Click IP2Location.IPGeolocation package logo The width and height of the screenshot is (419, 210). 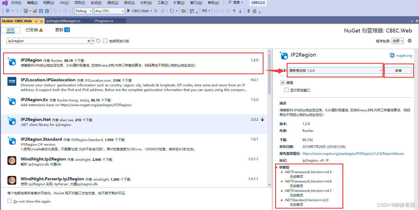[12, 81]
